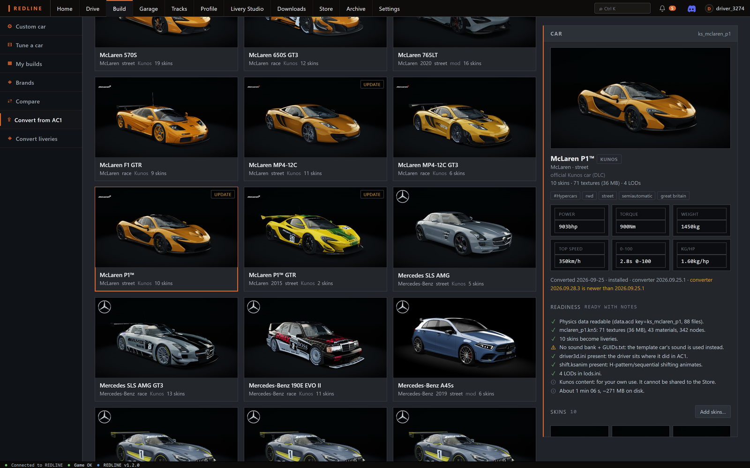Click the great britain tag
Viewport: 750px width, 468px height.
click(x=673, y=196)
